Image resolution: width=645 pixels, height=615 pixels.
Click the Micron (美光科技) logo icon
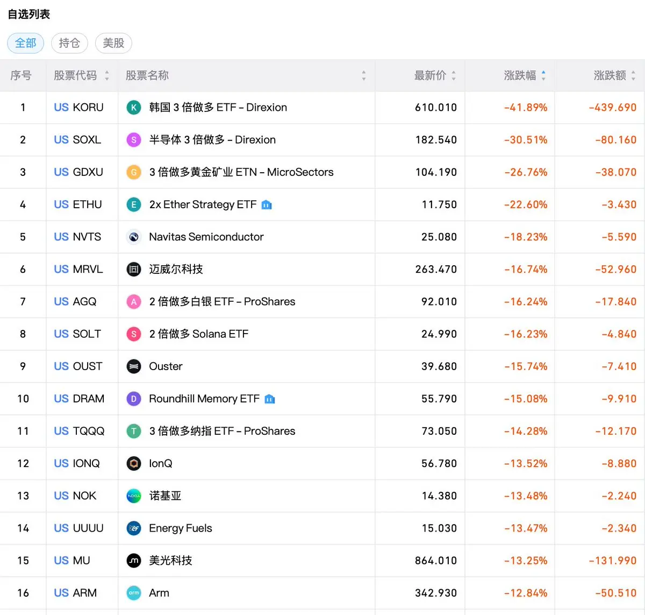(134, 561)
